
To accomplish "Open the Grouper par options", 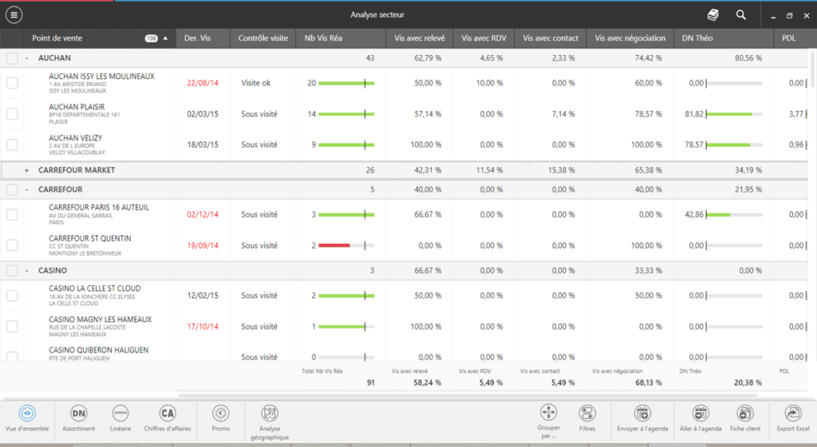I will click(x=548, y=413).
